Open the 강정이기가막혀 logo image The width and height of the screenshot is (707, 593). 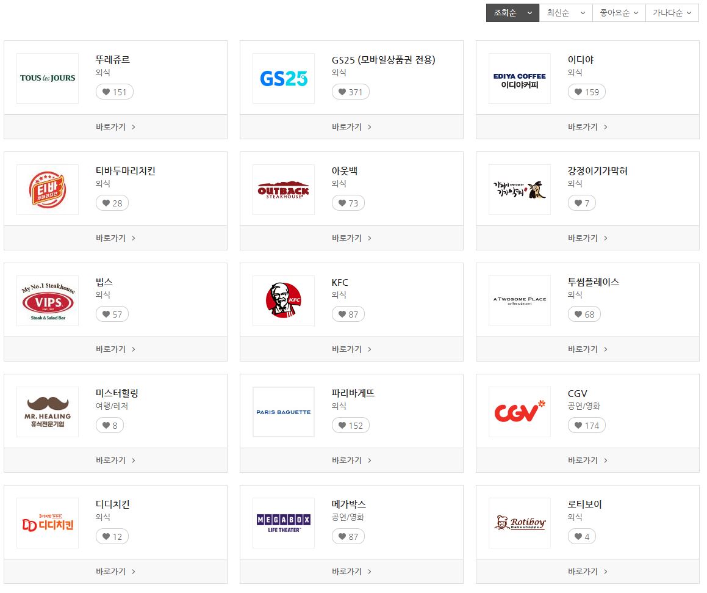(520, 189)
